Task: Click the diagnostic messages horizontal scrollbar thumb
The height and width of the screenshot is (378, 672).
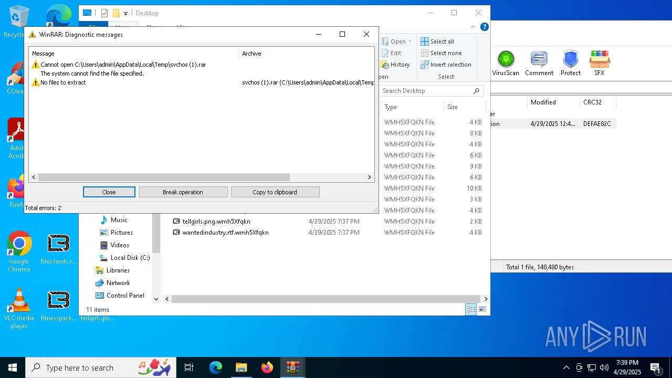Action: 164,177
